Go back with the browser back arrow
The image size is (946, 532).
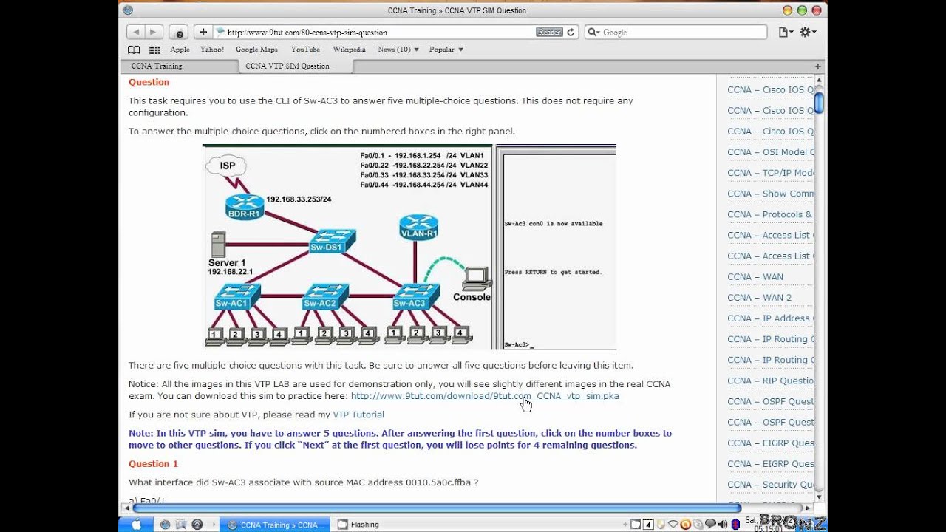(x=136, y=32)
